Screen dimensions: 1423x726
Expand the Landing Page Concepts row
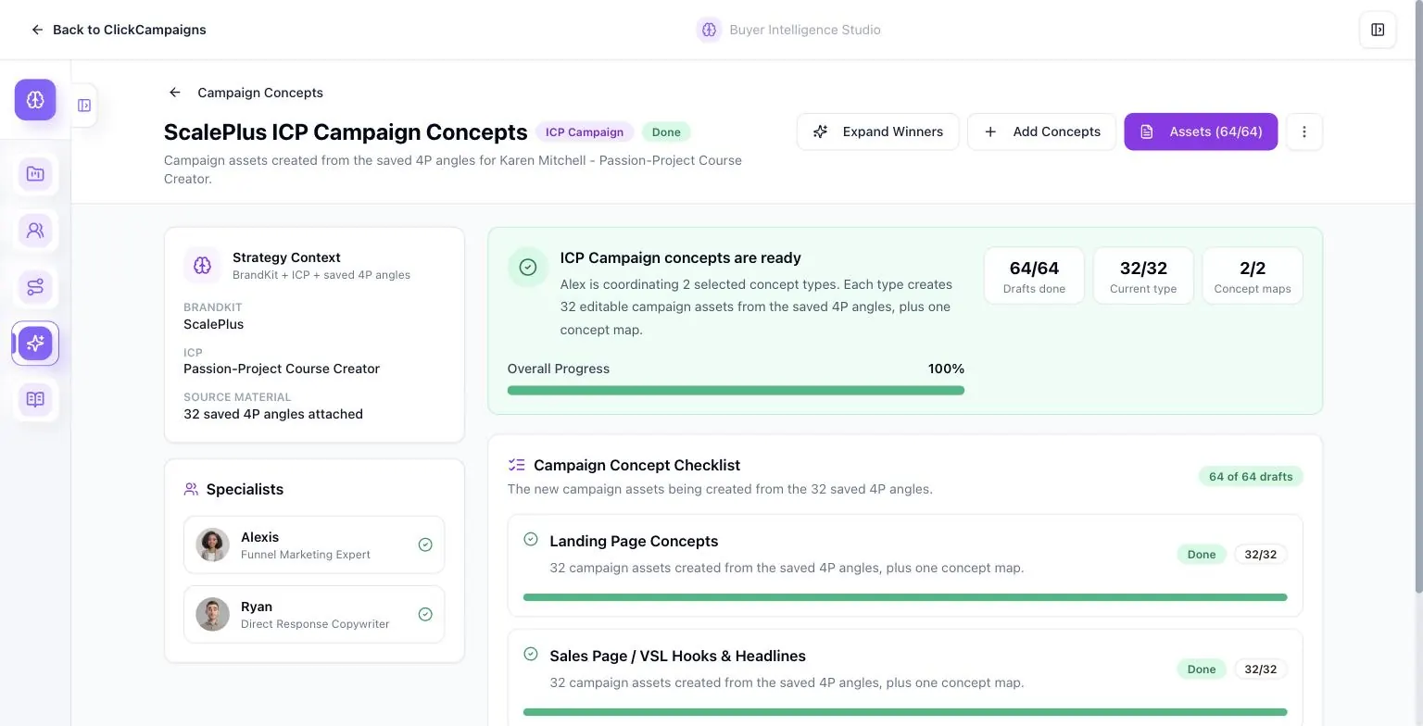[905, 565]
